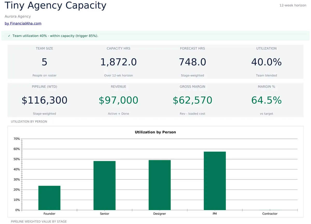Open the by FinancialAha.com link
The height and width of the screenshot is (224, 311).
(x=23, y=24)
